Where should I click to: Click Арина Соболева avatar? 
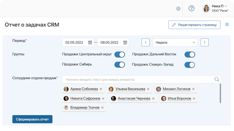point(66,89)
